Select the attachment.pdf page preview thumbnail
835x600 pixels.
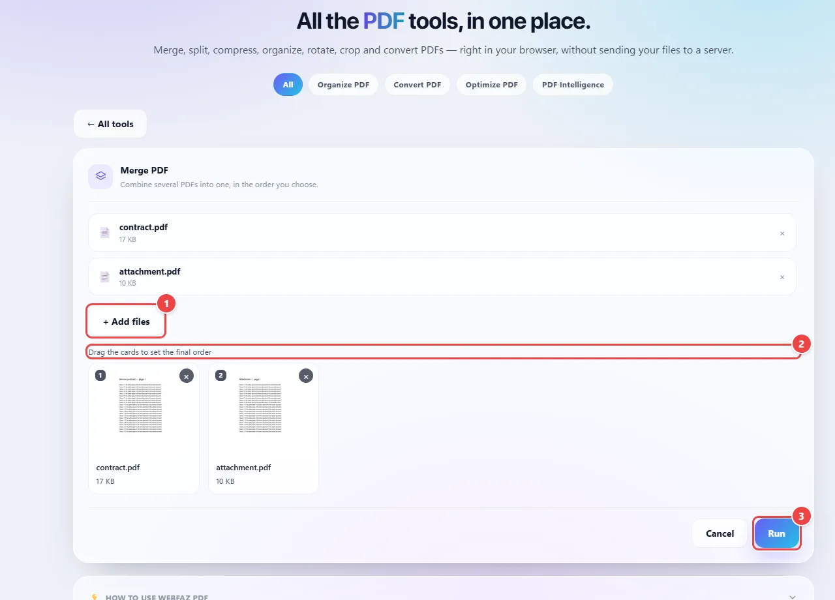261,405
